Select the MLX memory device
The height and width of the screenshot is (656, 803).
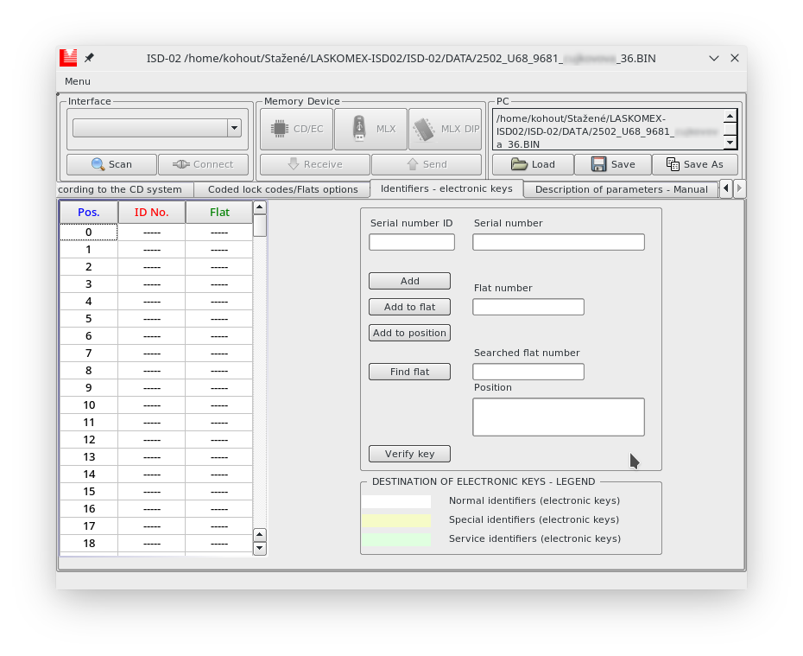370,129
